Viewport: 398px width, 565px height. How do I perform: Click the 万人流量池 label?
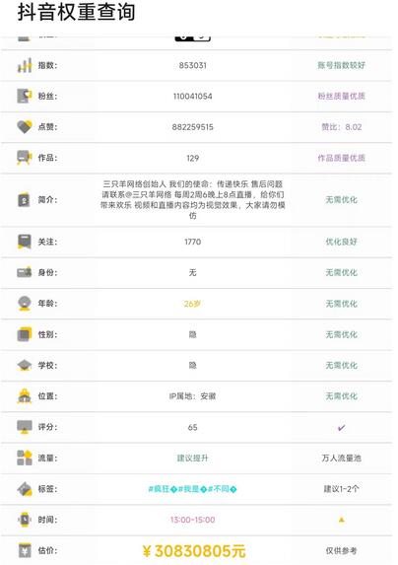pos(341,458)
